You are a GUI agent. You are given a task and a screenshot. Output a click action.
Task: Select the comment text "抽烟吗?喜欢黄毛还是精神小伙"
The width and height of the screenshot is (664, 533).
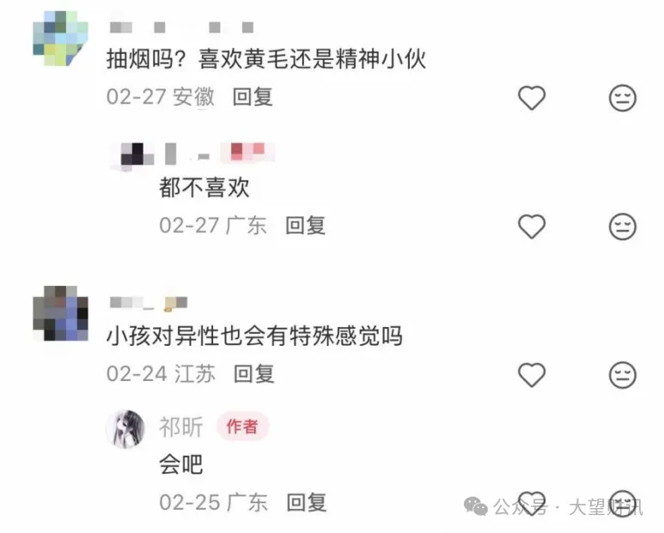pos(266,59)
